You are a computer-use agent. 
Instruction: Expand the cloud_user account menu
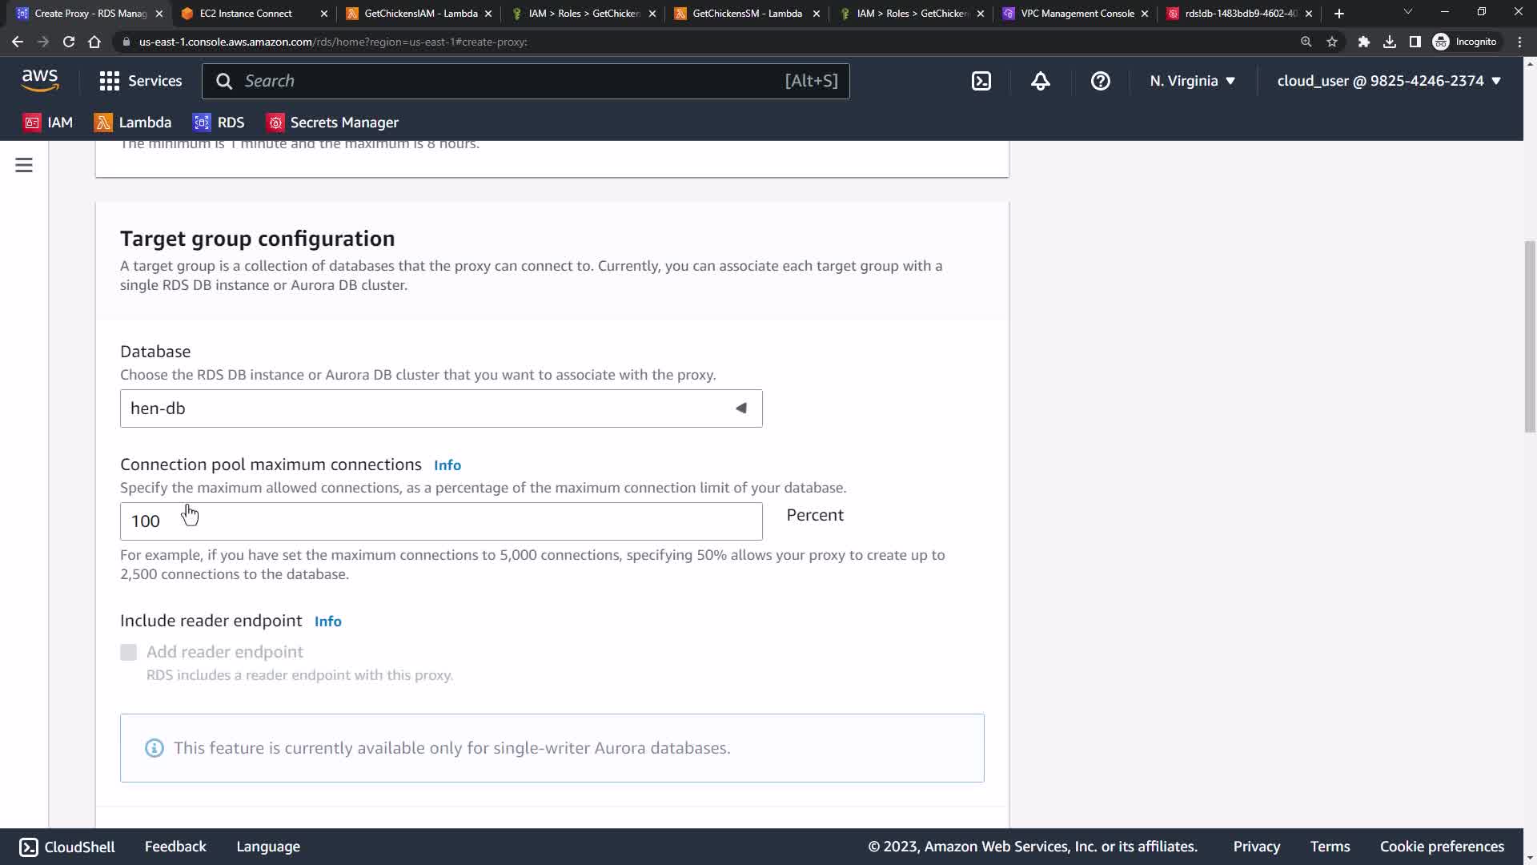[1388, 81]
